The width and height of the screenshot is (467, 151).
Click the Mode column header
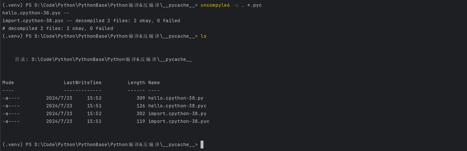[8, 83]
